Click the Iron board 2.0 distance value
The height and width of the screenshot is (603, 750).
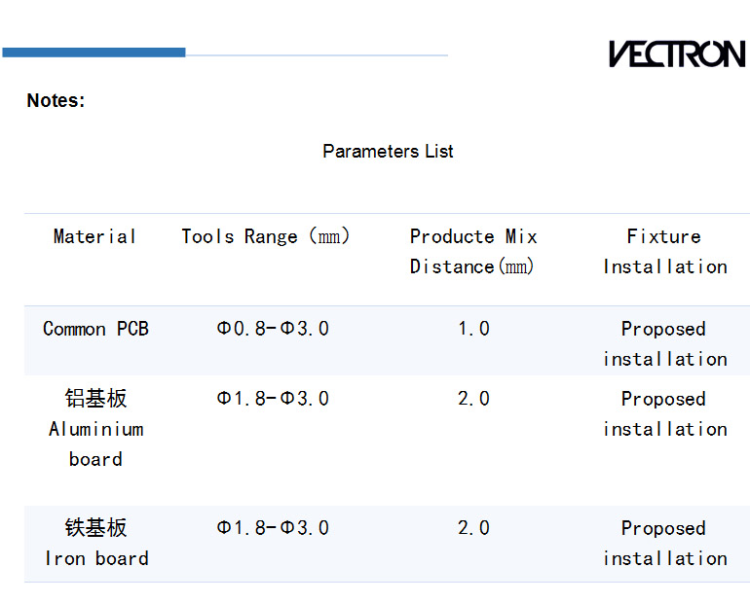click(473, 528)
